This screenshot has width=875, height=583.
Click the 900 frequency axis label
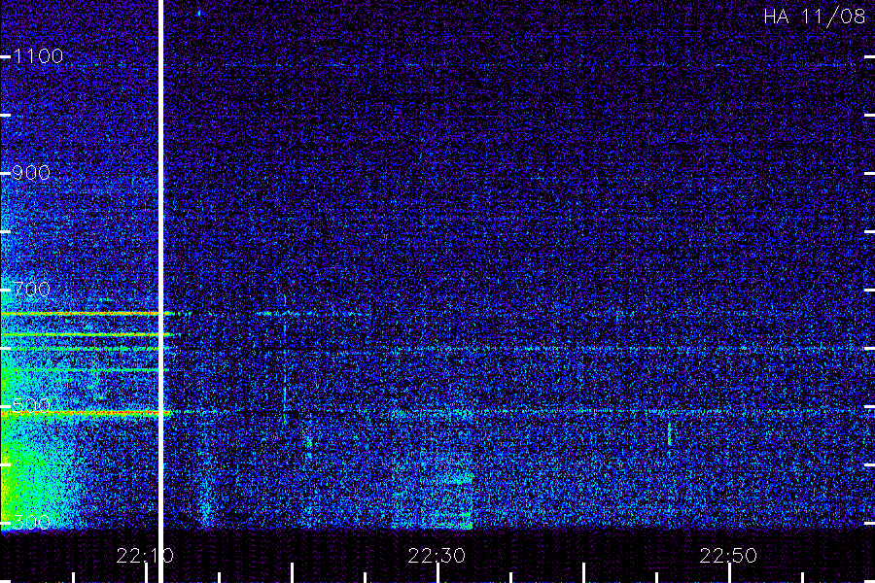(31, 173)
